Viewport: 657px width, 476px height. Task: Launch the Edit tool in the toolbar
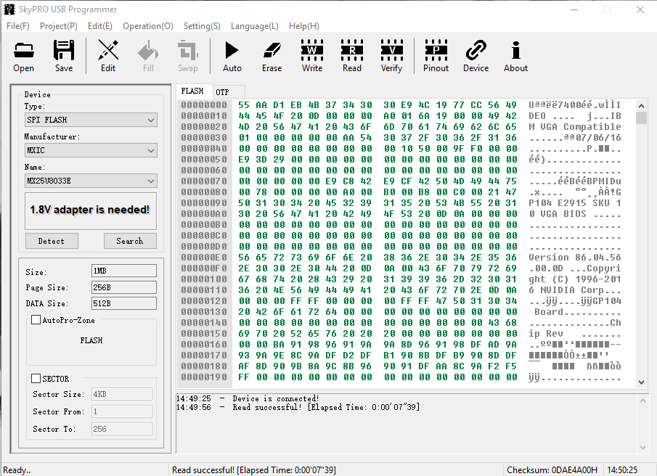(108, 56)
